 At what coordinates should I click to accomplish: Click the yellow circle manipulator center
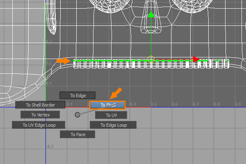[x=151, y=59]
